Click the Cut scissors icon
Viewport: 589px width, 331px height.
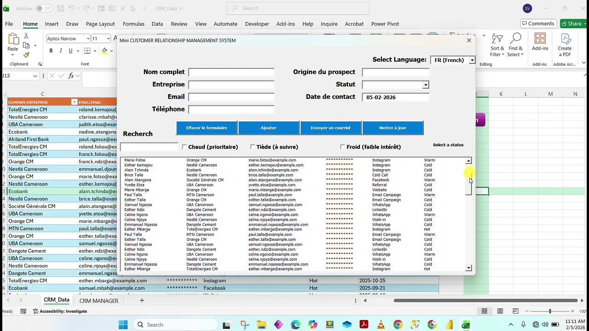tap(26, 36)
